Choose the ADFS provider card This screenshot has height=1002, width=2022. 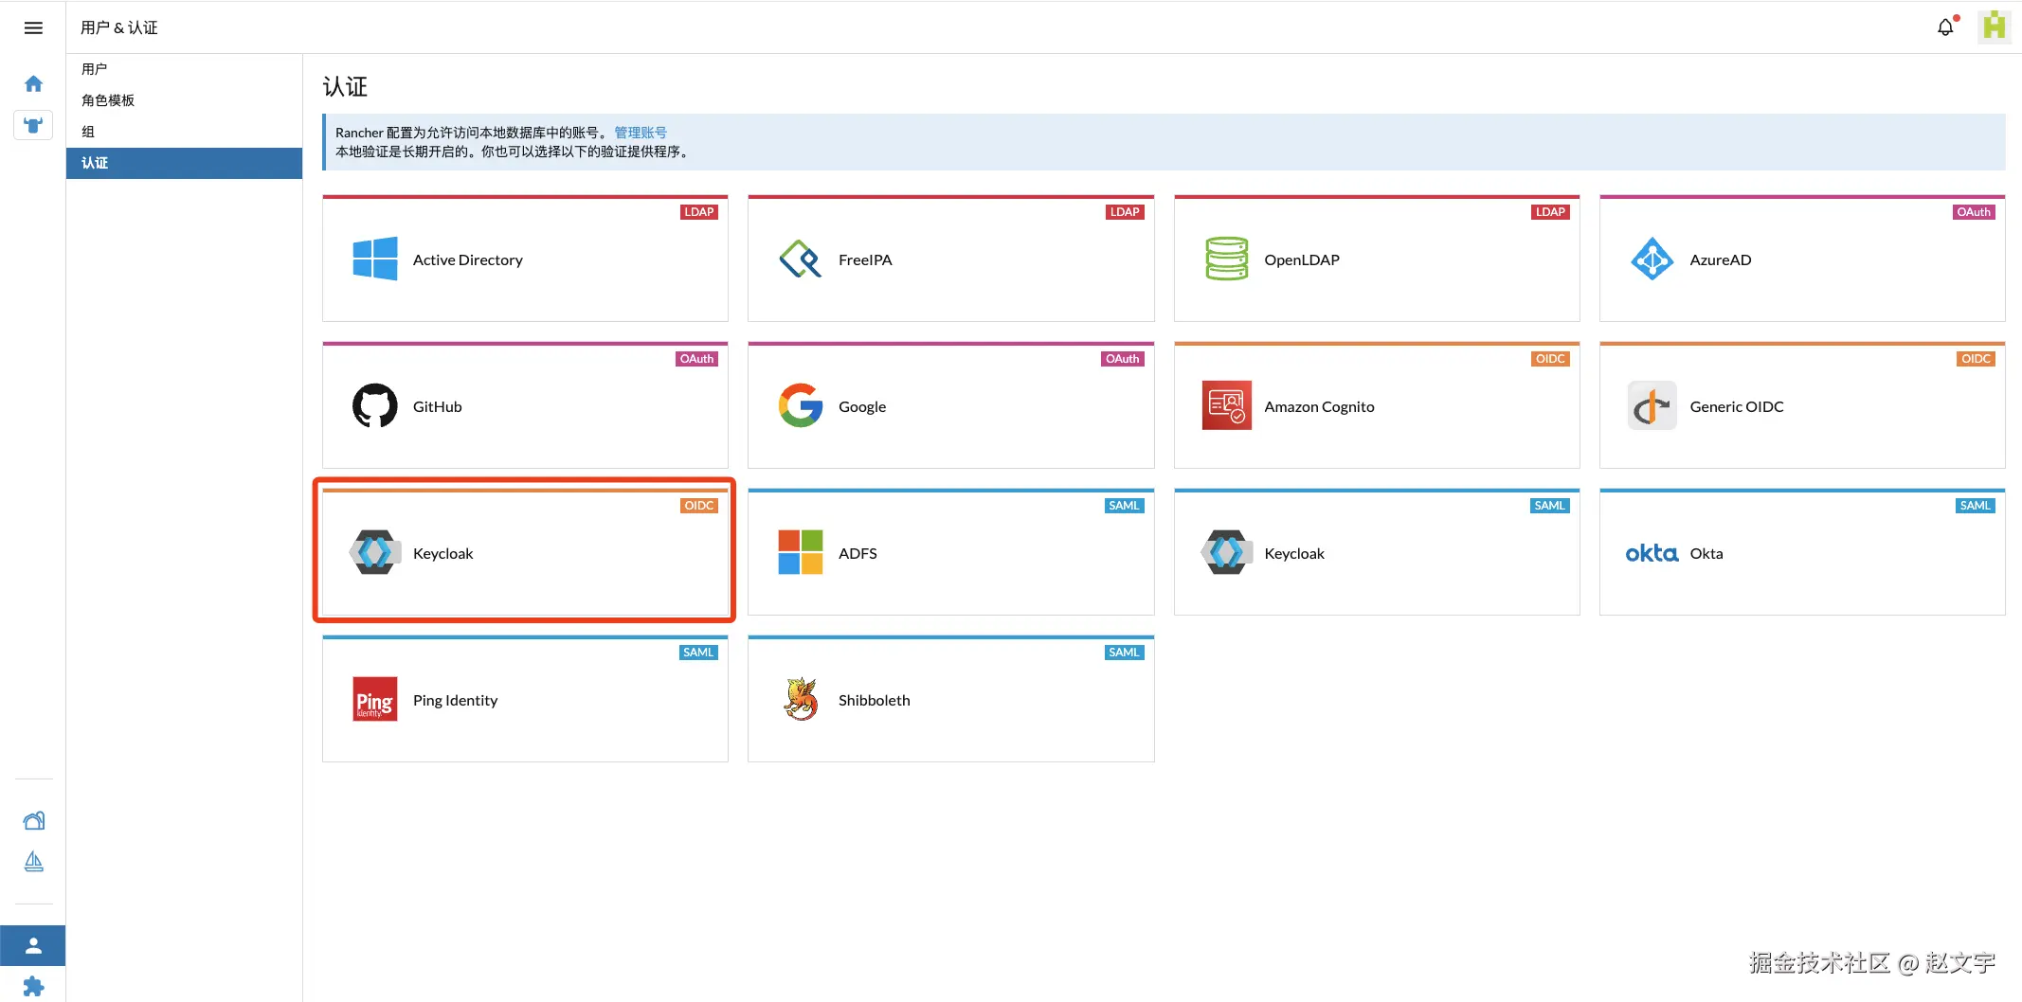950,552
